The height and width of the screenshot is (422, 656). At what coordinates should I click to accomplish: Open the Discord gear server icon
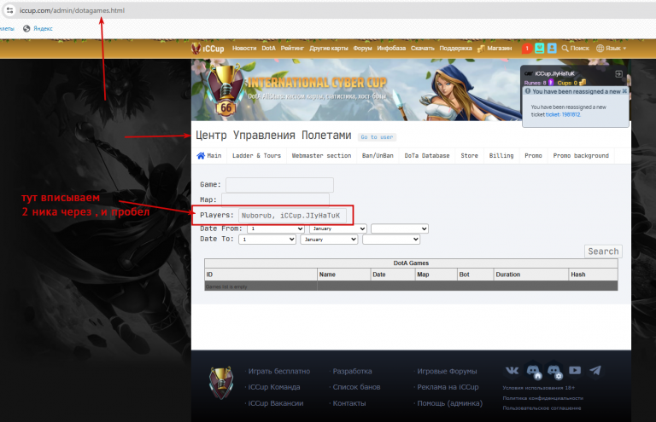(554, 371)
